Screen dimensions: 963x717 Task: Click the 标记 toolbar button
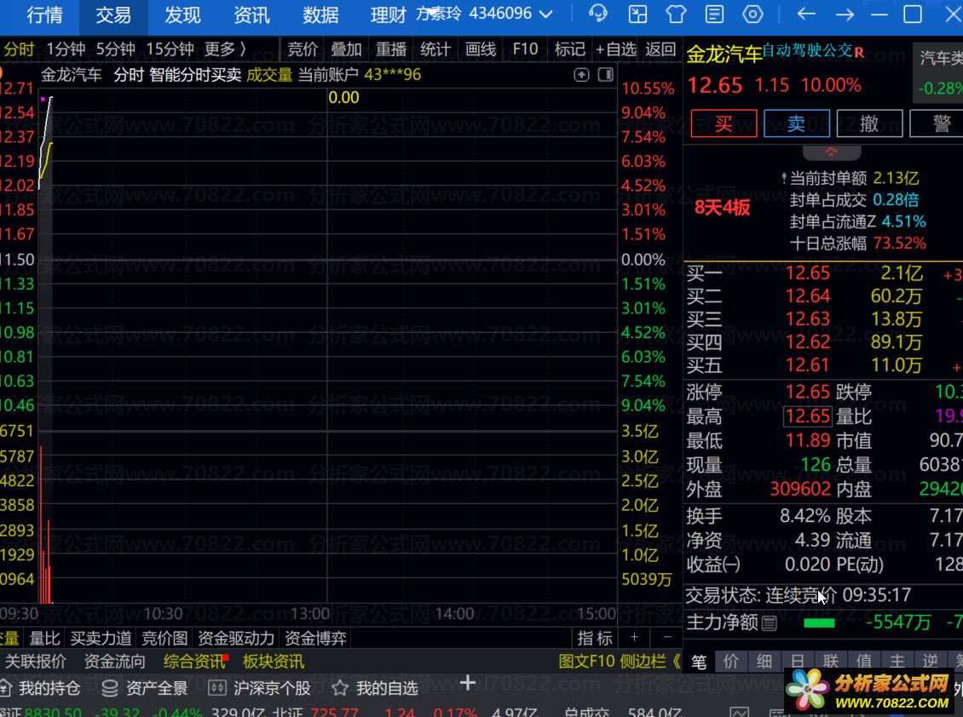570,49
